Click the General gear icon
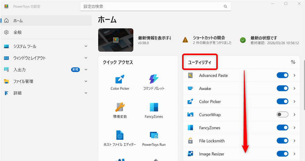 pyautogui.click(x=6, y=32)
